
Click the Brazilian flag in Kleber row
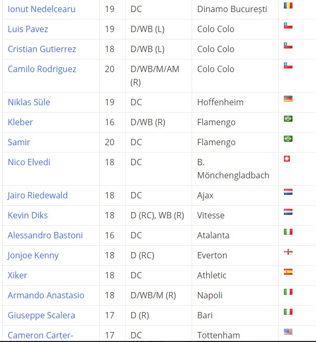tap(288, 119)
